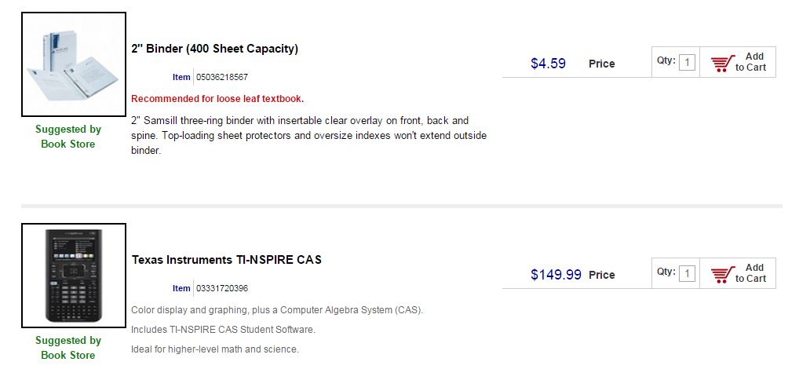The width and height of the screenshot is (799, 391).
Task: Click the red 'Recommended for loose leaf textbook' note
Action: (217, 99)
